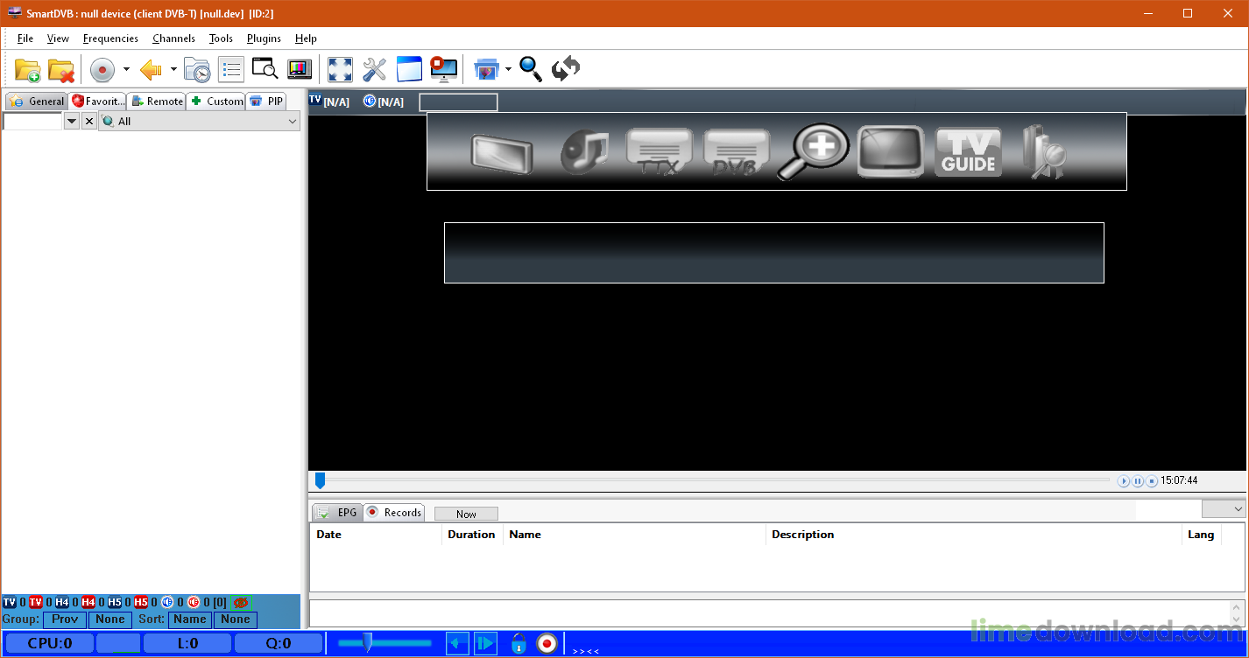Open the All channels group dropdown
The height and width of the screenshot is (658, 1249).
pos(292,121)
